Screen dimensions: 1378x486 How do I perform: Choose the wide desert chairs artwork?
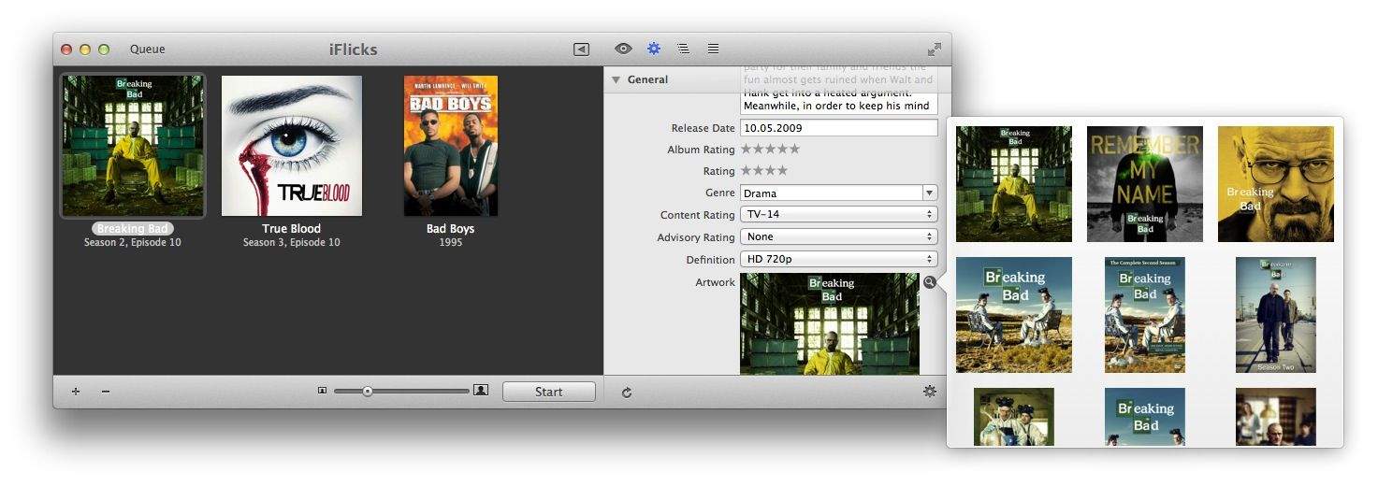(1014, 315)
